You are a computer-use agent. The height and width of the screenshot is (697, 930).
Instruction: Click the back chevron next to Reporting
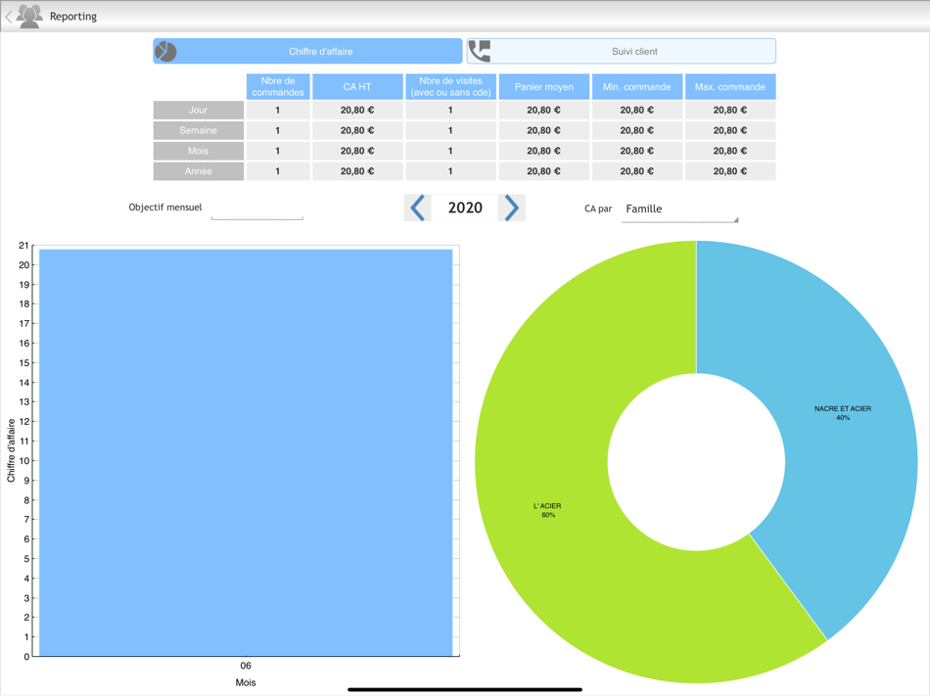[8, 16]
